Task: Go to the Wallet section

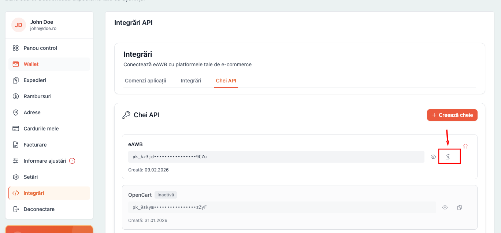Action: (x=49, y=64)
